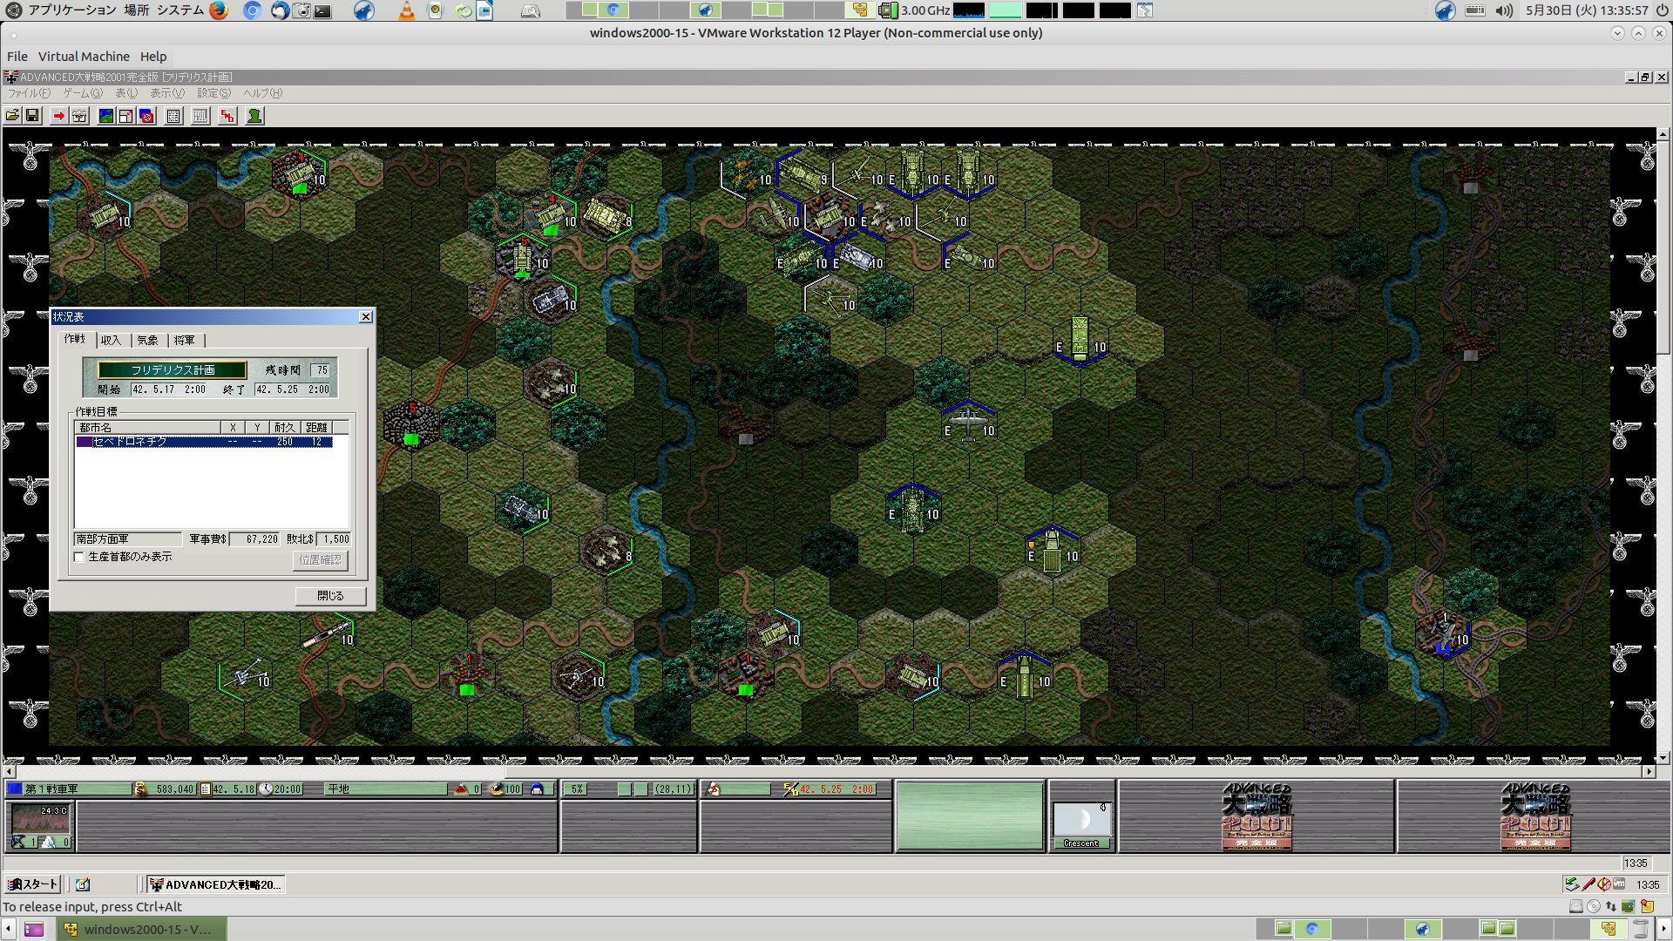Click the 南部方面軍 field
The width and height of the screenshot is (1673, 941).
(127, 539)
